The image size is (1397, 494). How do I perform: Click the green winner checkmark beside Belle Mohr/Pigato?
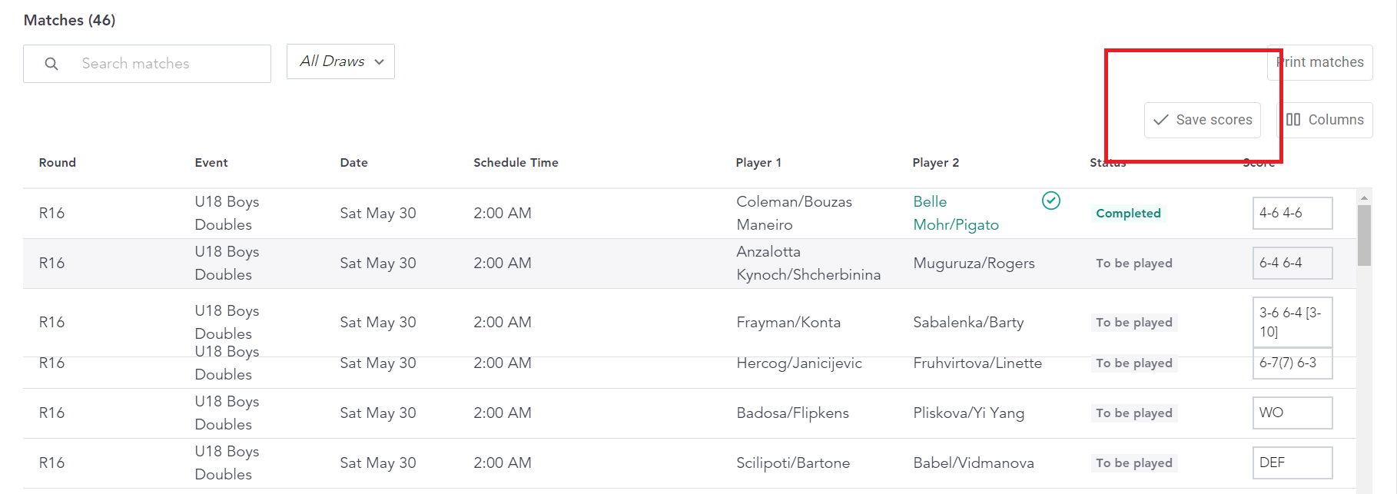click(1050, 201)
